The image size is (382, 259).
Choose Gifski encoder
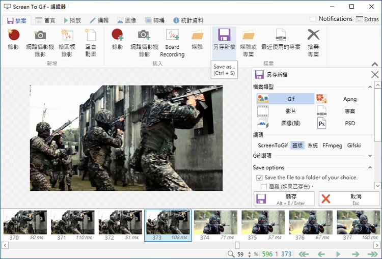tap(354, 146)
